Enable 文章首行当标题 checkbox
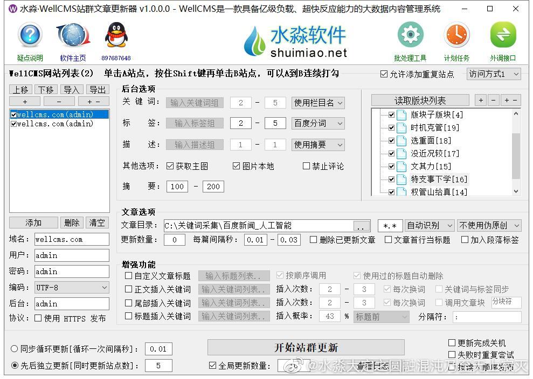Viewport: 533px width, 379px height. (x=388, y=240)
